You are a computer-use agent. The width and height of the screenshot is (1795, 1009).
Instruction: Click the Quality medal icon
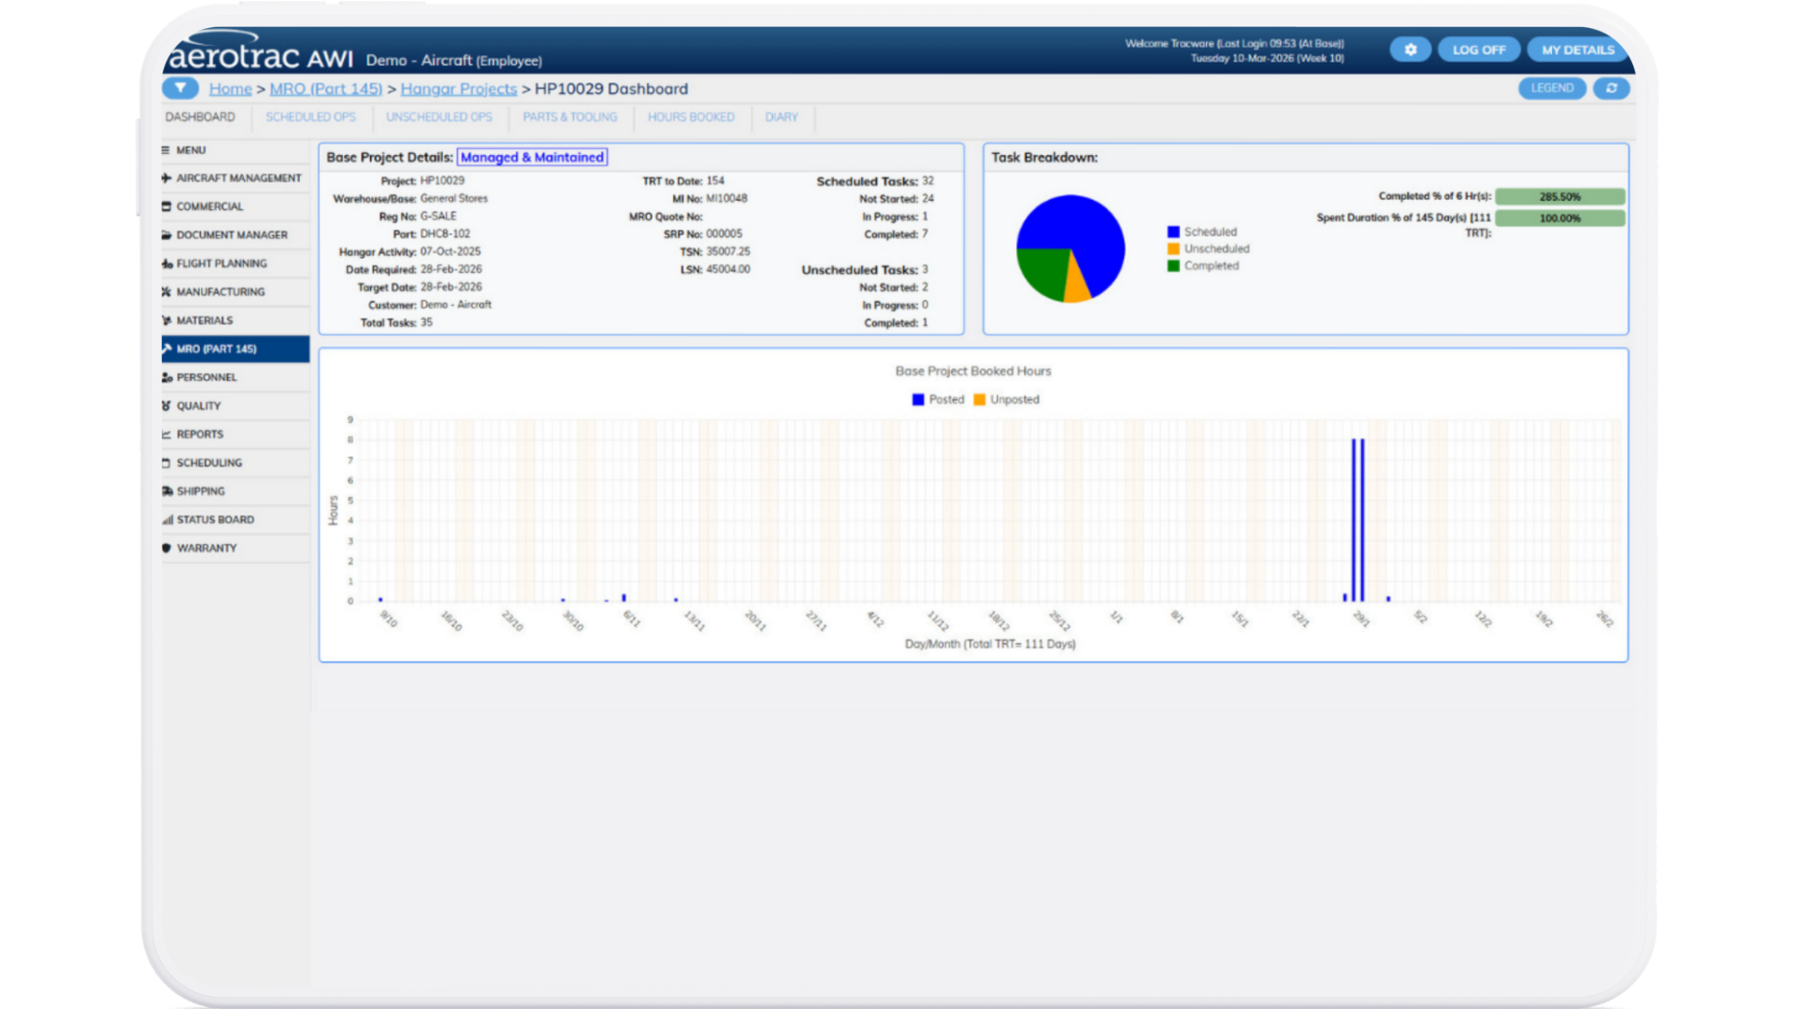click(x=166, y=405)
